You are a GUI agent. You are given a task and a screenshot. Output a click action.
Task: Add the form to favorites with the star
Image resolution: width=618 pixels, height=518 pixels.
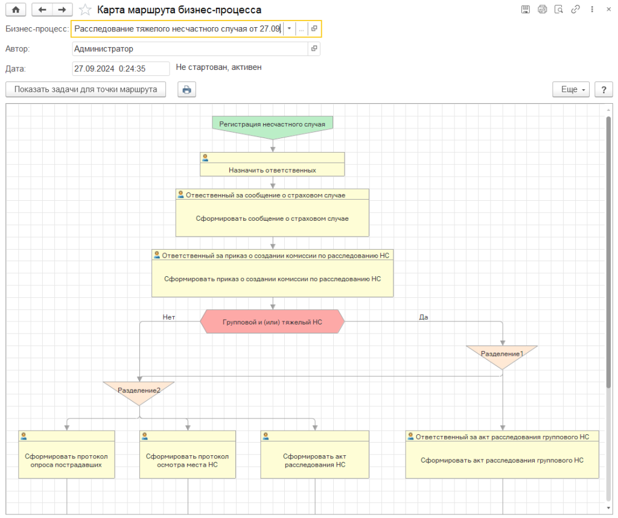pos(86,10)
